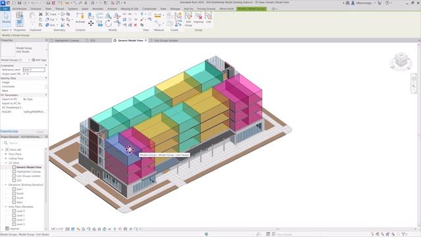Click the Project Browser search box
The image size is (421, 237).
coord(24,143)
